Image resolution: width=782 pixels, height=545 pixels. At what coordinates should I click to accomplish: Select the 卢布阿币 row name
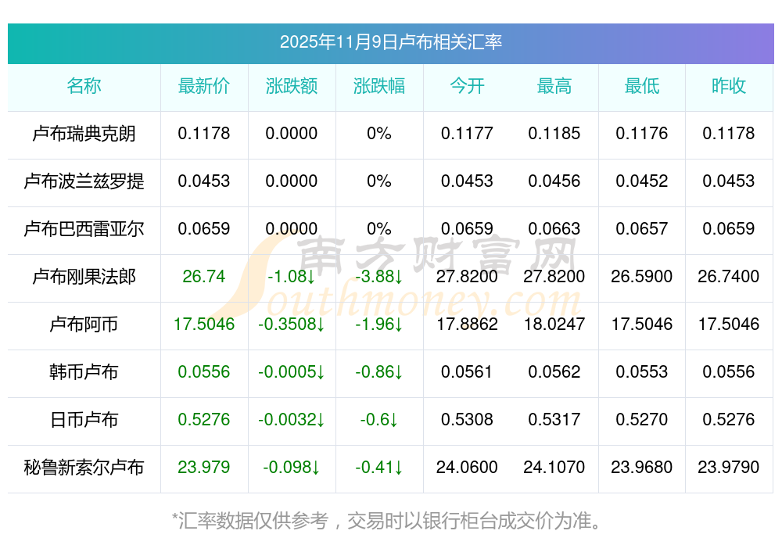[x=84, y=324]
